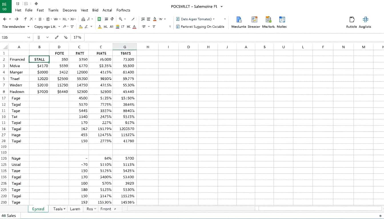Switch to the Laren sheet tab
The width and height of the screenshot is (384, 219).
[75, 209]
